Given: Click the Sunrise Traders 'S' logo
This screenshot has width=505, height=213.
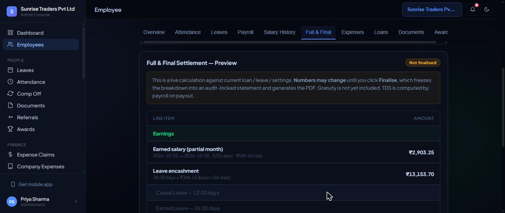Looking at the screenshot, I should pos(12,11).
